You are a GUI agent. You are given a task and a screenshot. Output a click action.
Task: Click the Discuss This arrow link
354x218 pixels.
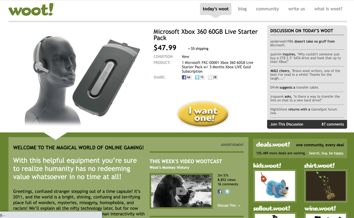pos(229,205)
